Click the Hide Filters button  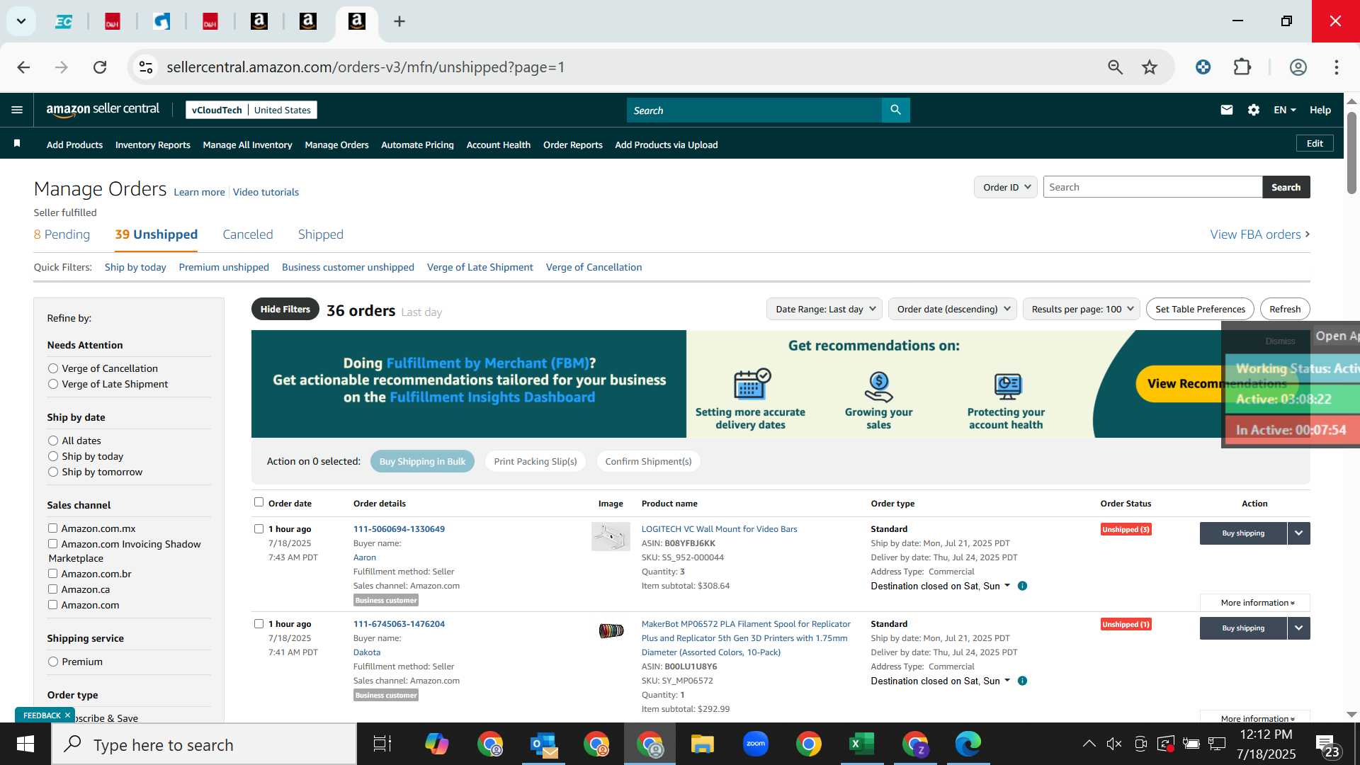click(x=285, y=309)
